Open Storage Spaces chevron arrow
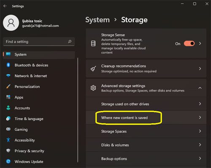211x168 pixels. click(200, 131)
